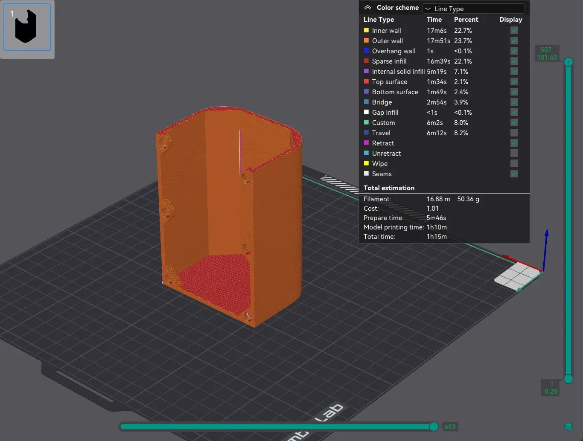Click the Retract magenta color swatch

tap(366, 143)
